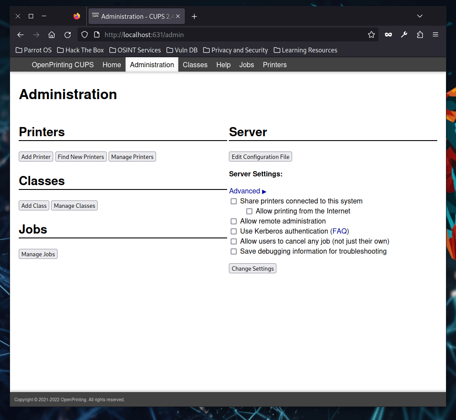The image size is (456, 420).
Task: Open the Vuln DB bookmarks folder
Action: click(182, 50)
